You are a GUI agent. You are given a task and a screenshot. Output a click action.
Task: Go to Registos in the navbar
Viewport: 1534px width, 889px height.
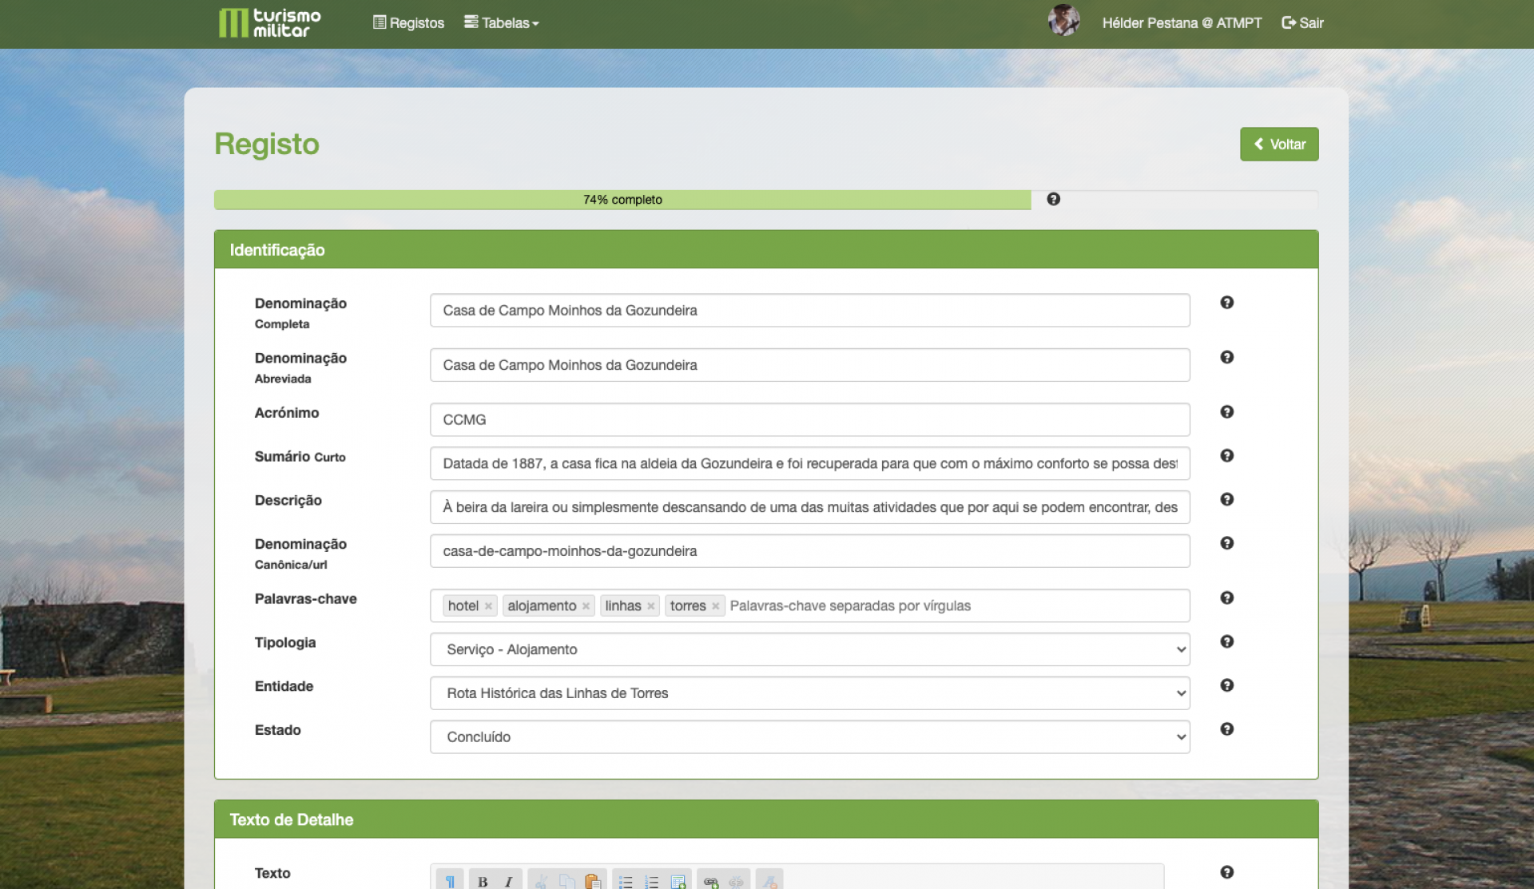point(408,23)
